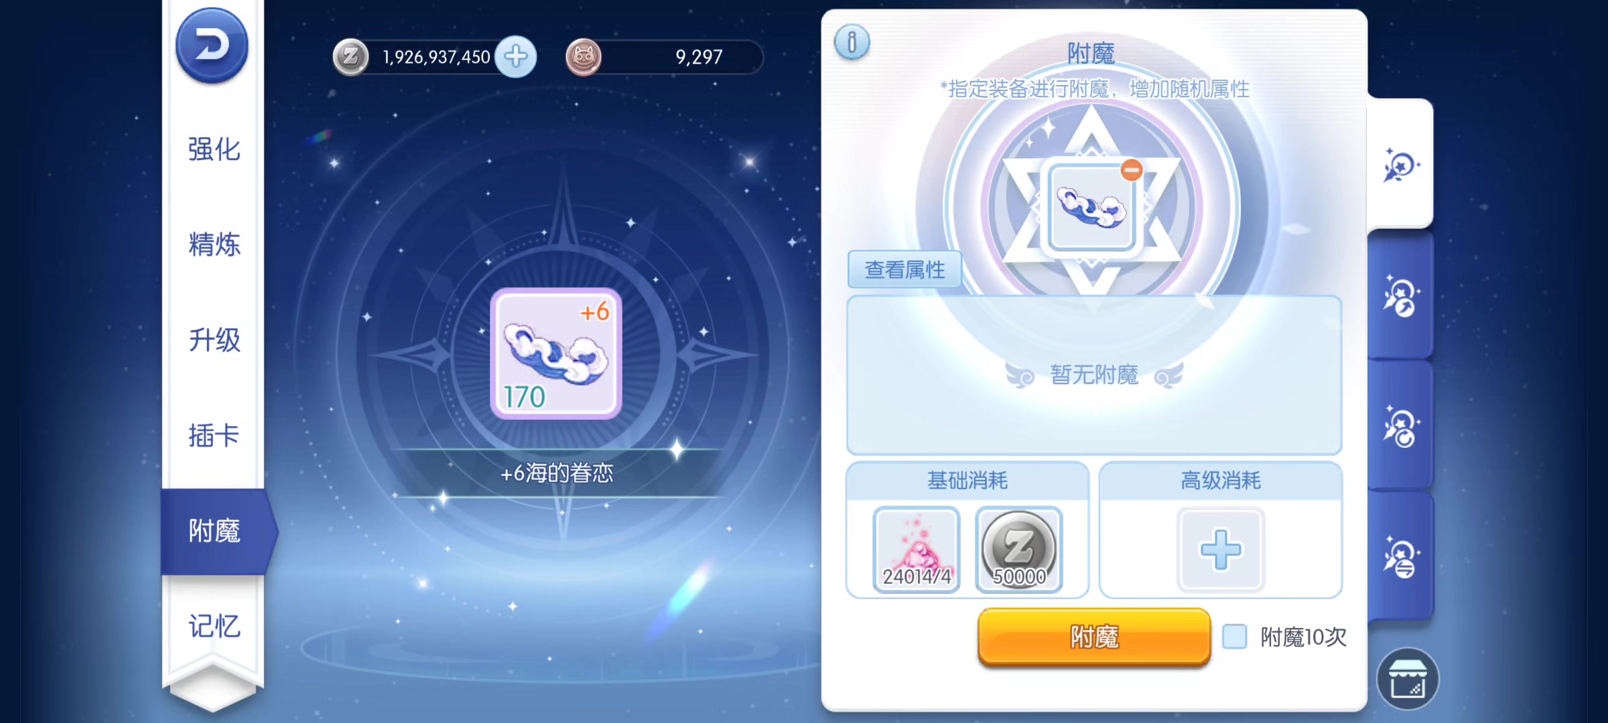Viewport: 1608px width, 723px height.
Task: Click the 查看属性 button
Action: [x=904, y=270]
